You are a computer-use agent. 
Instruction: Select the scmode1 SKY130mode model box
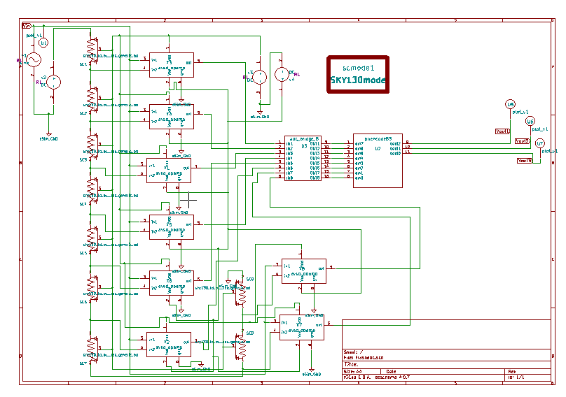point(358,75)
